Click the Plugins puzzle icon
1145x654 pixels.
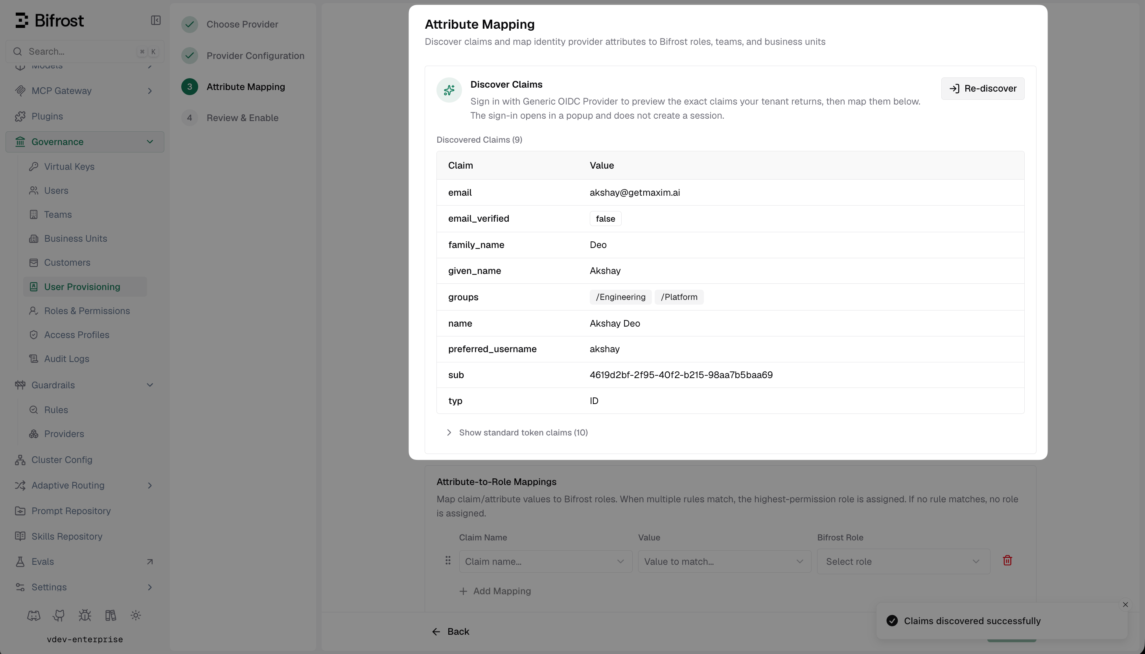tap(20, 116)
